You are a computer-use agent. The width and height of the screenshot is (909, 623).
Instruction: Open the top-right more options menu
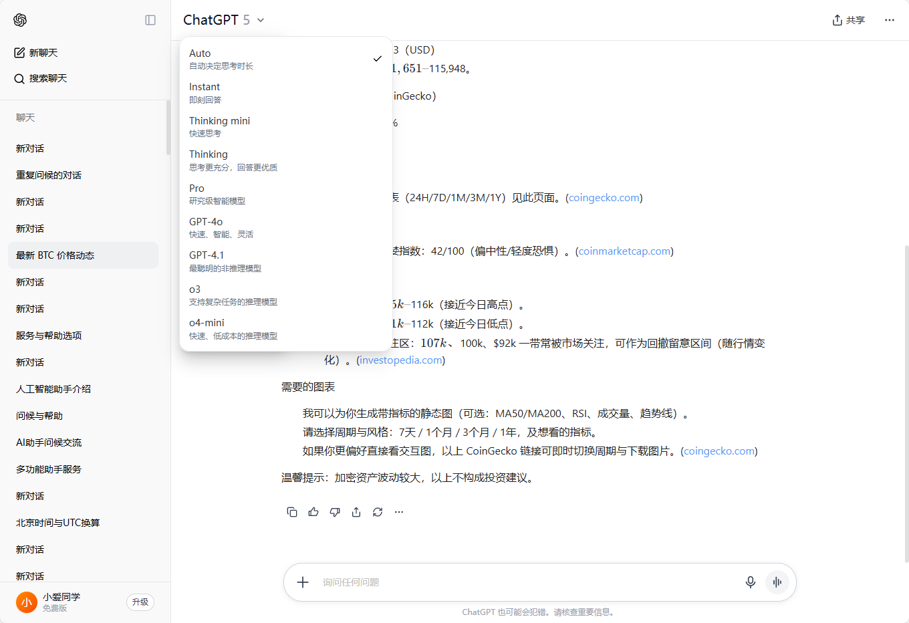click(x=889, y=20)
